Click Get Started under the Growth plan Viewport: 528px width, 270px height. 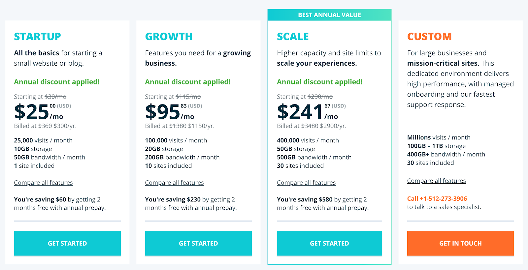point(198,243)
